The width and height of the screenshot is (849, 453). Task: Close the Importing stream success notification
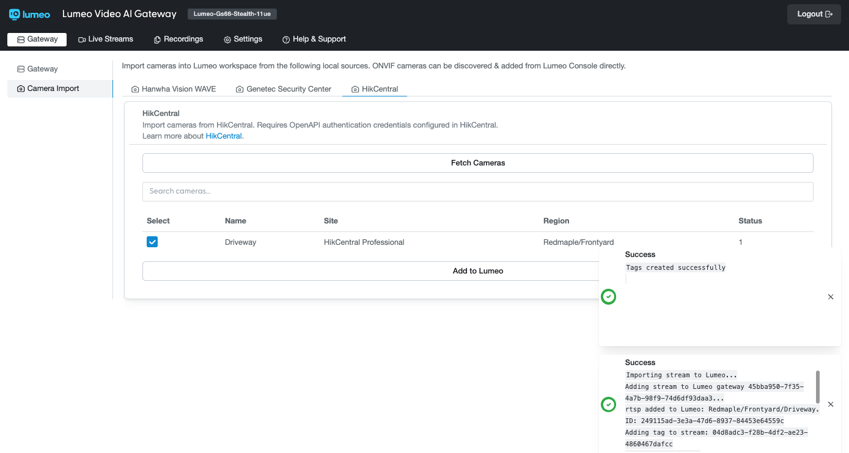831,404
